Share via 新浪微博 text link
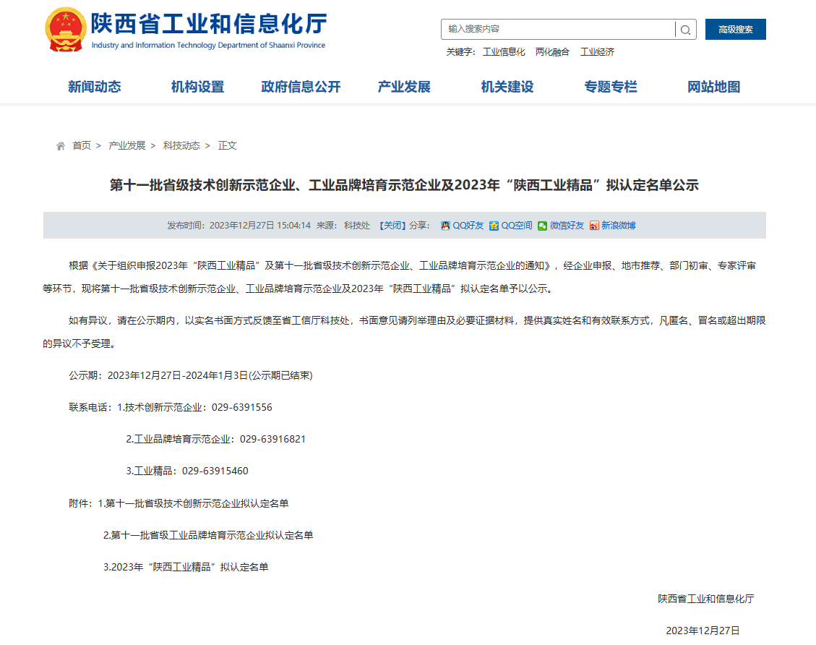This screenshot has height=645, width=816. click(618, 226)
